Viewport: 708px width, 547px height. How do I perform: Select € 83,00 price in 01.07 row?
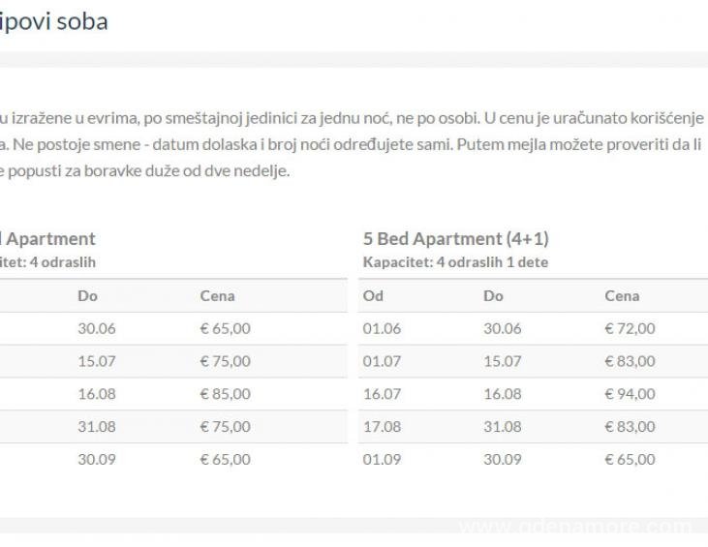point(630,362)
